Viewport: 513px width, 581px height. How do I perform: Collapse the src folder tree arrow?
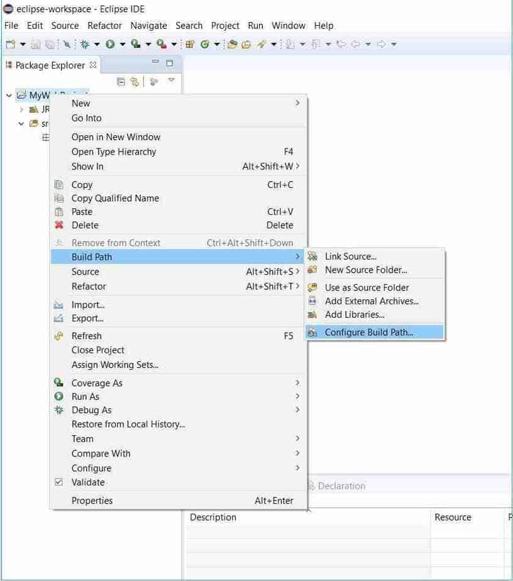(x=21, y=123)
